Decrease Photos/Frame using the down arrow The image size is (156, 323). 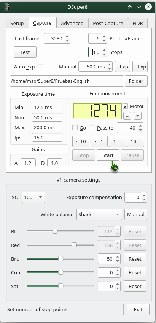click(104, 41)
